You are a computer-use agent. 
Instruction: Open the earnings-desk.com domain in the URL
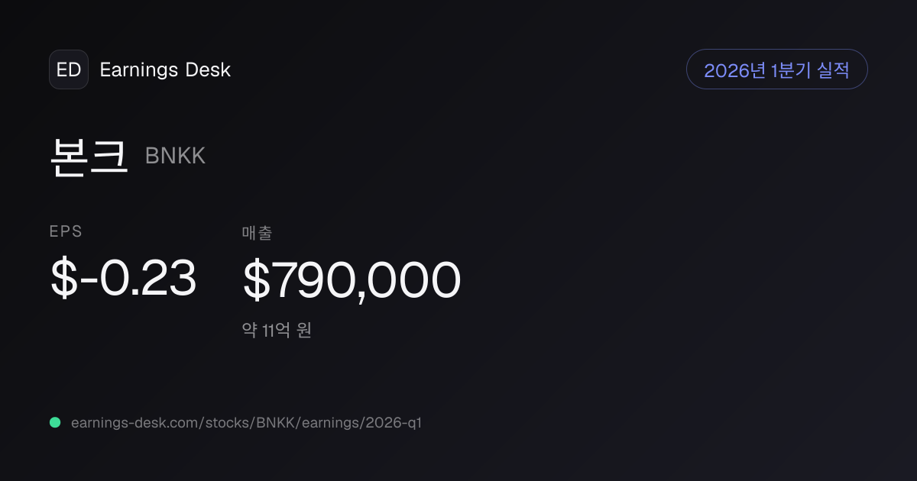(x=136, y=422)
